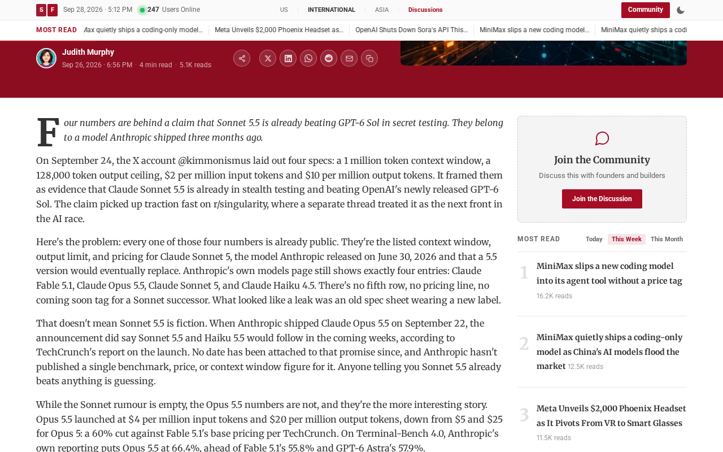The width and height of the screenshot is (723, 452).
Task: Switch to the ASIA edition
Action: pyautogui.click(x=382, y=10)
